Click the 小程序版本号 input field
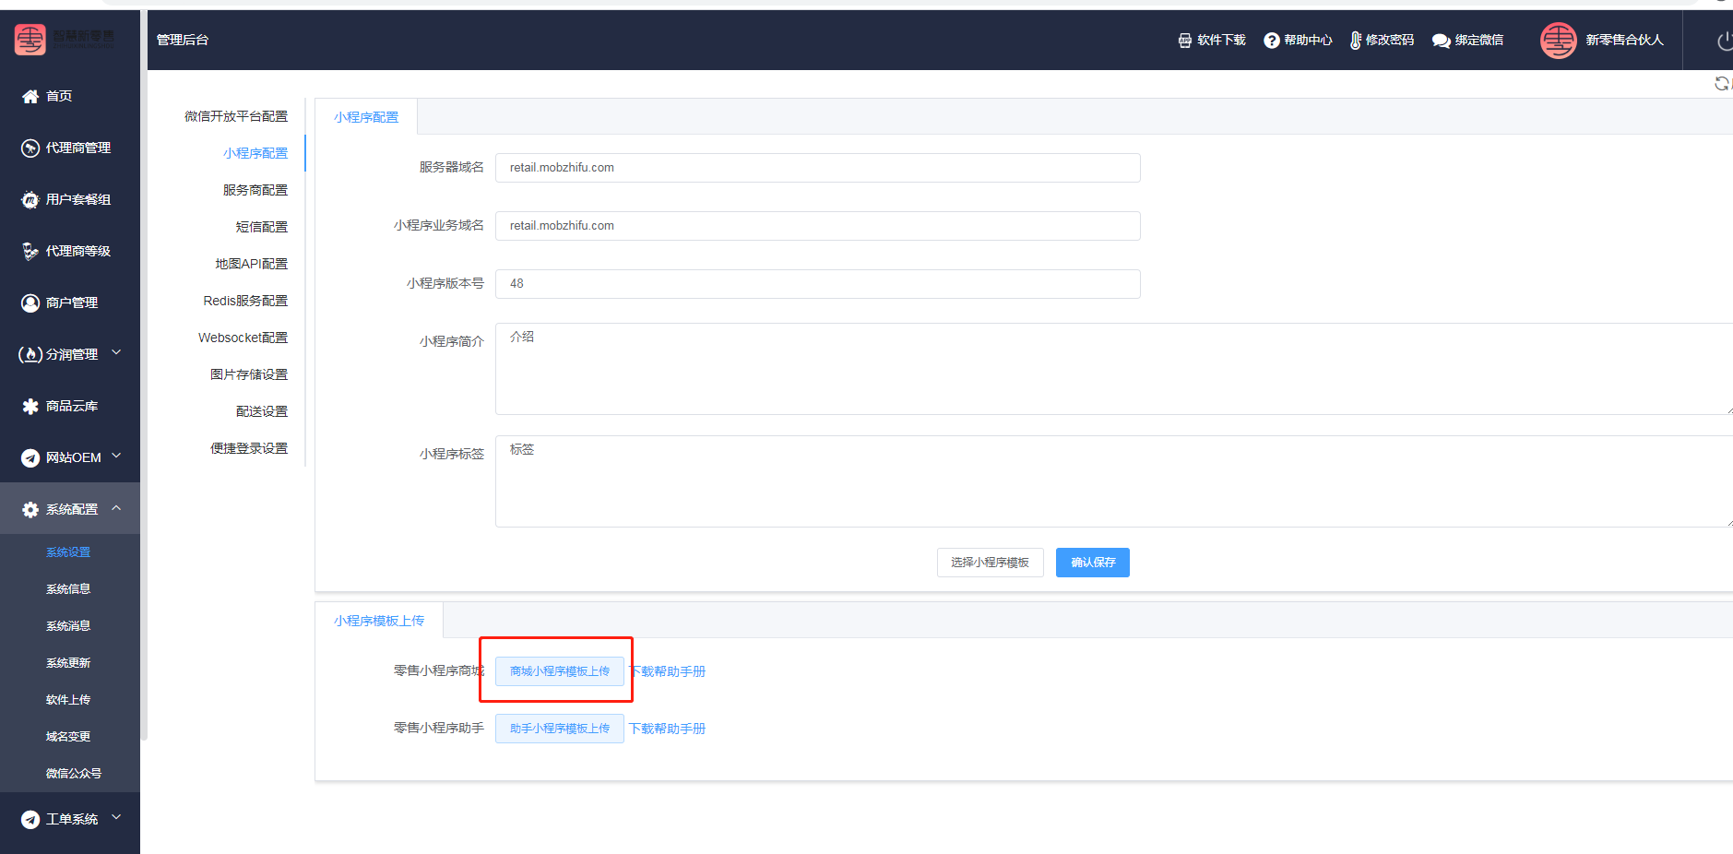The height and width of the screenshot is (854, 1733). pyautogui.click(x=818, y=284)
